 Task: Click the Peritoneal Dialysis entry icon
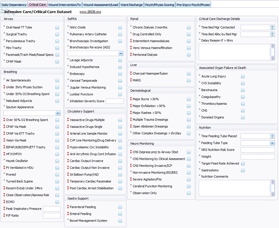pos(188,55)
